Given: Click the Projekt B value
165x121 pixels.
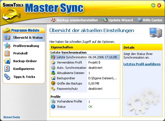Looking at the screenshot, I should point(94,62).
